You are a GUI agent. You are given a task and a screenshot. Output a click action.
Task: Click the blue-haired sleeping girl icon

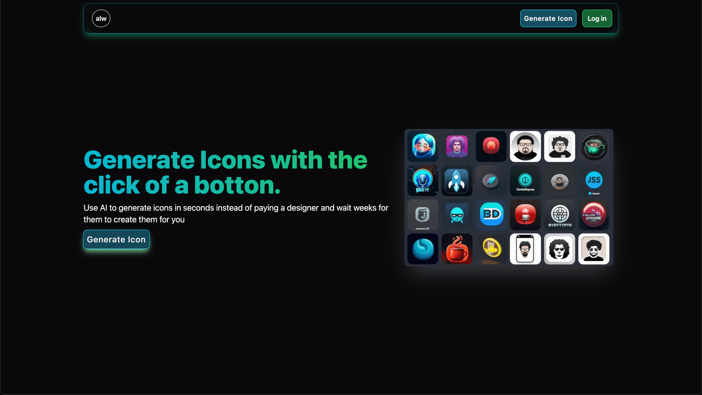(423, 147)
